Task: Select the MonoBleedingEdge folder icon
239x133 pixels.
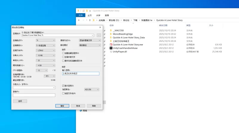Action: (111, 34)
